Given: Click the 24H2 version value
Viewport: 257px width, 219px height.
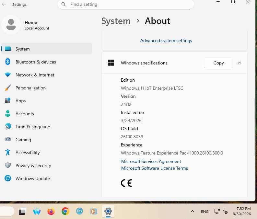Looking at the screenshot, I should coord(126,104).
